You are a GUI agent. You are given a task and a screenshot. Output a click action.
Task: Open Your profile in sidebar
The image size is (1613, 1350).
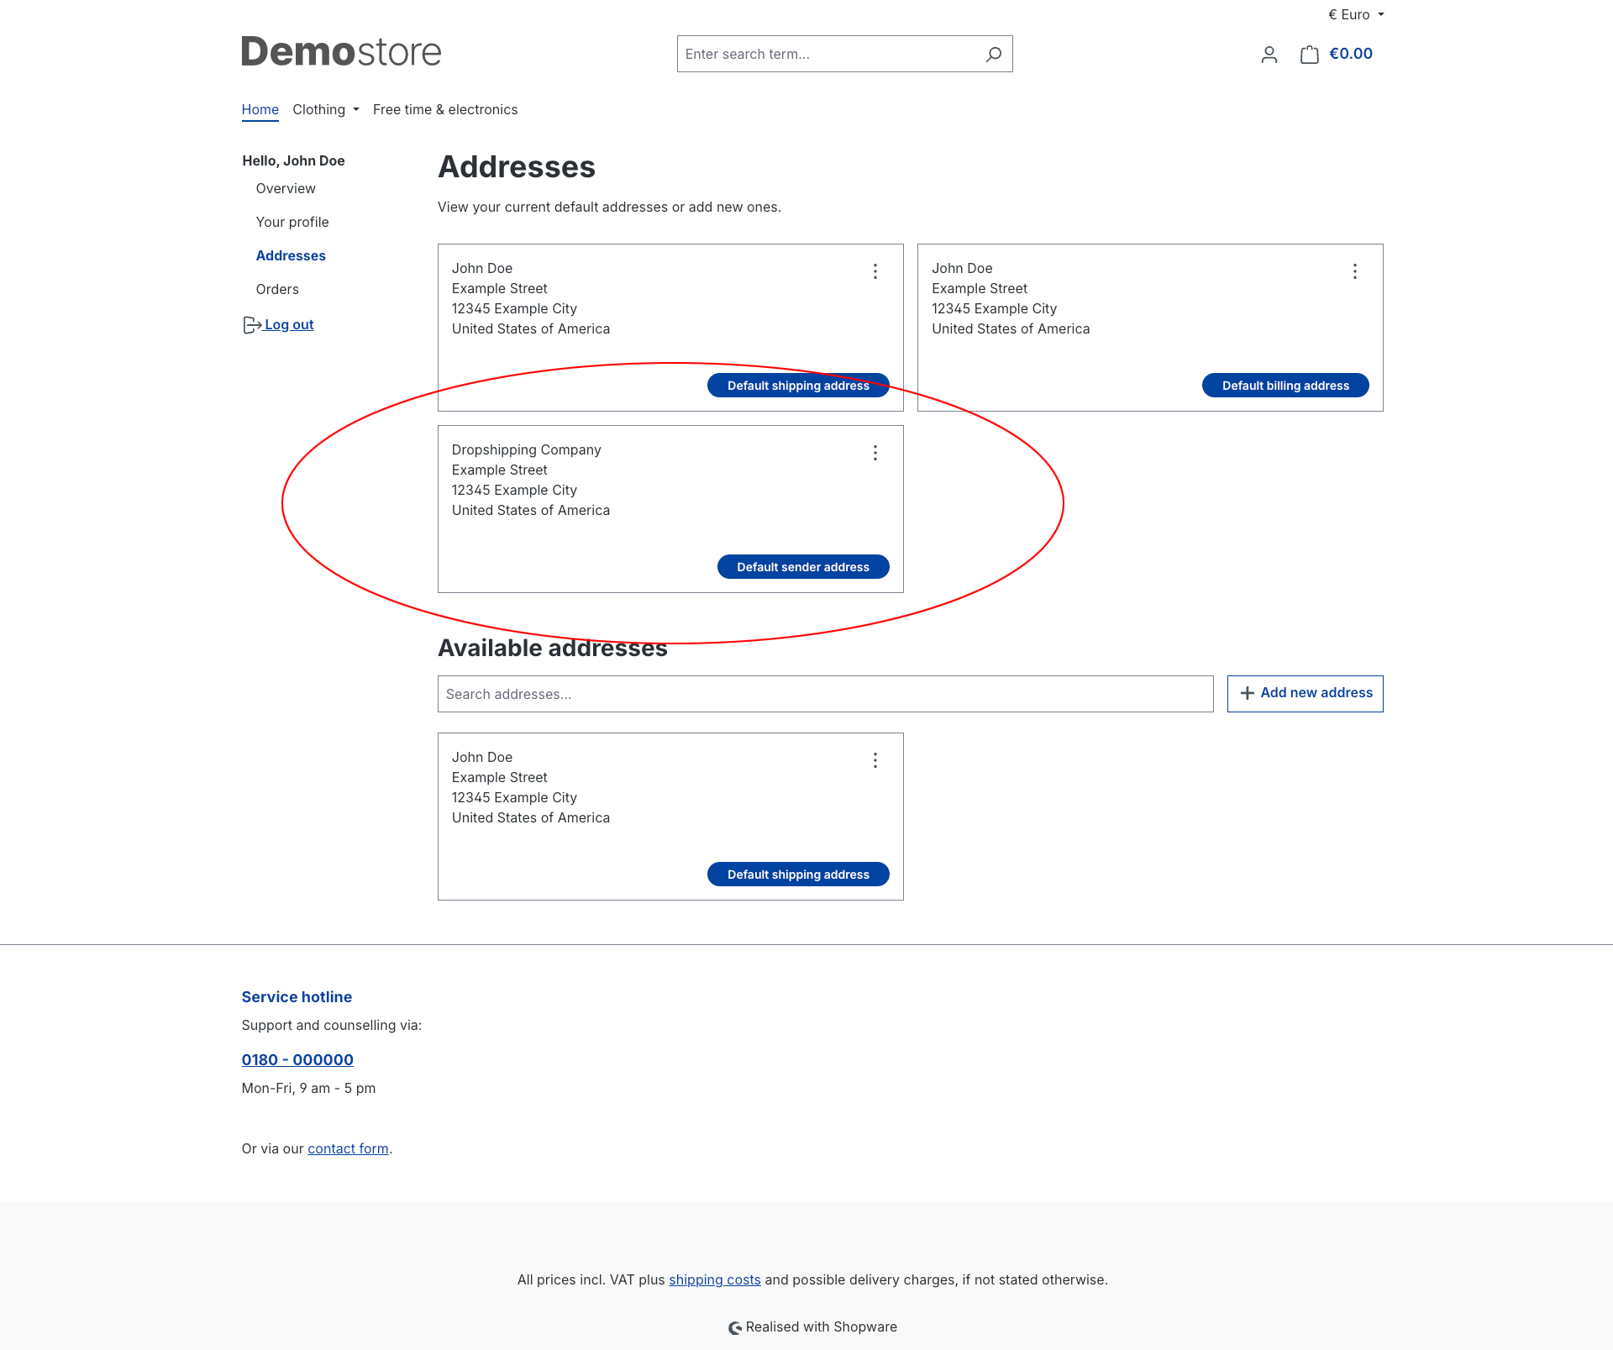tap(292, 222)
